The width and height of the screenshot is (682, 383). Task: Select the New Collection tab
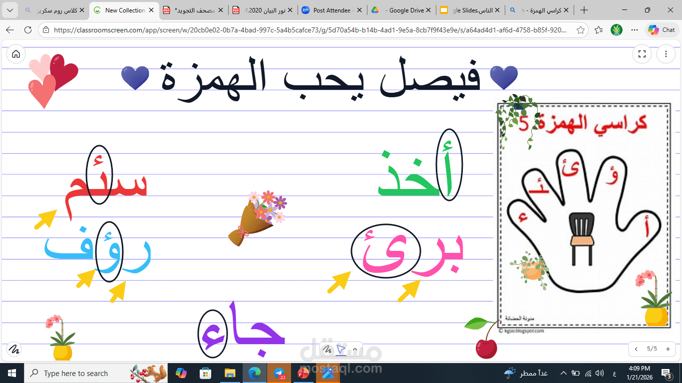(x=124, y=10)
